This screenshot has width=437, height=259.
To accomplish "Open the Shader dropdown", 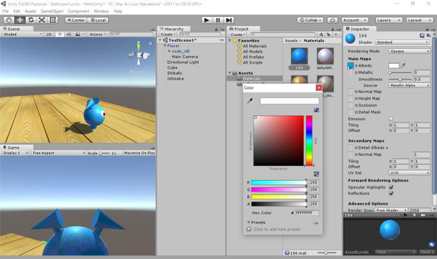I will click(x=402, y=42).
